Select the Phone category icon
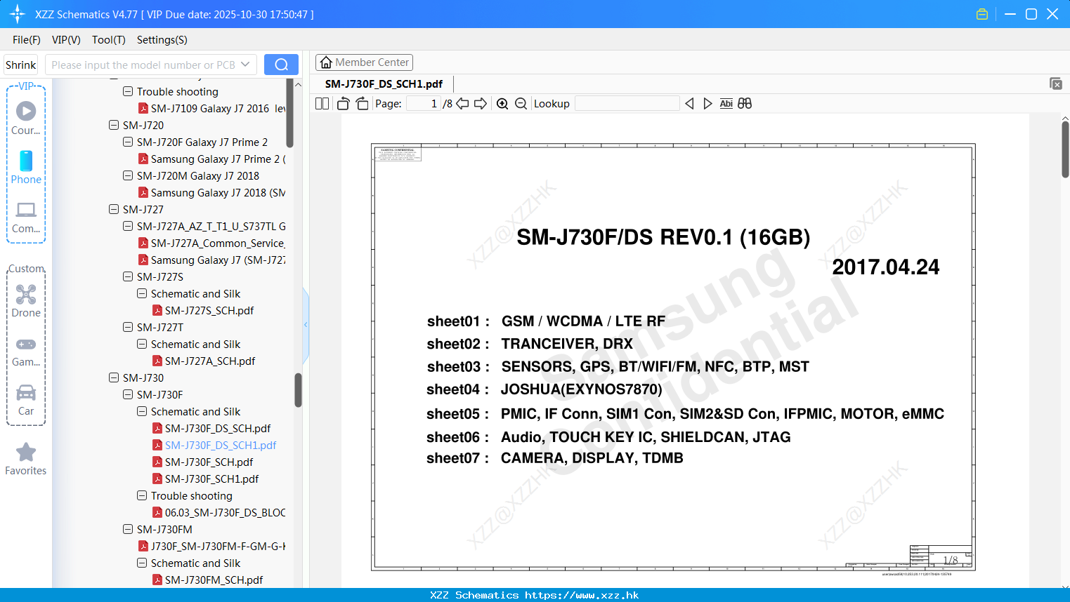This screenshot has width=1070, height=602. tap(26, 167)
